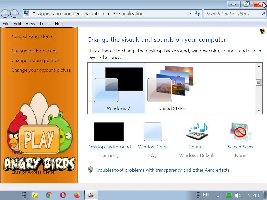Click the theme list scroll down arrow
Viewport: 267px width, 200px height.
point(259,110)
